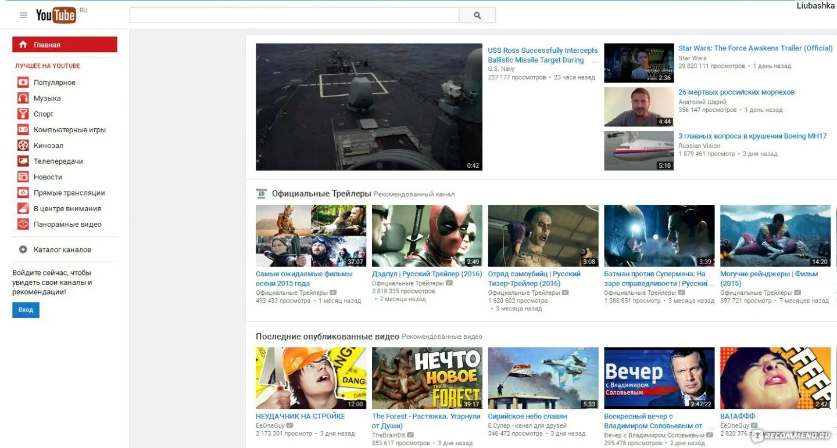837x448 pixels.
Task: Select the Главная menu item
Action: click(x=65, y=45)
